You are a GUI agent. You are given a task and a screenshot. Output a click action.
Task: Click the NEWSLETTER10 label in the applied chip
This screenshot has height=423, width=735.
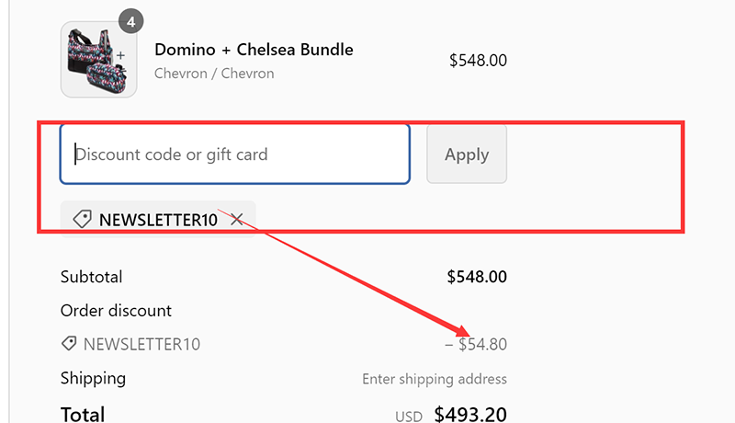(x=158, y=220)
